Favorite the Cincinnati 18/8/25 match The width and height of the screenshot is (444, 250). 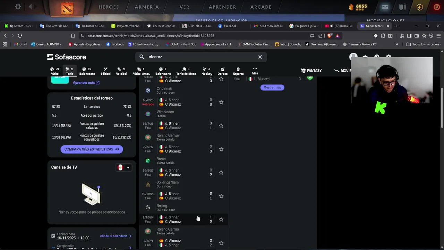(x=221, y=102)
